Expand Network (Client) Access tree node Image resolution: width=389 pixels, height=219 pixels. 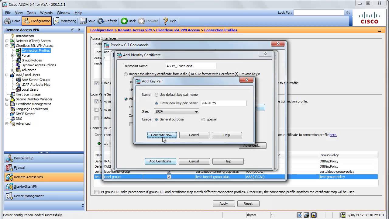(7, 41)
